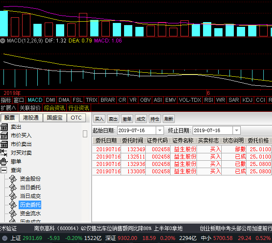
Task: Sort by 状态说明 column header
Action: (x=233, y=140)
